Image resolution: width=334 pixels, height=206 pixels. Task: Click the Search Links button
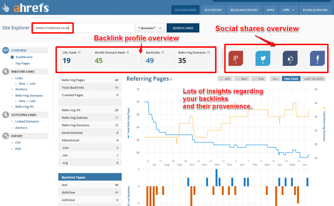183,28
